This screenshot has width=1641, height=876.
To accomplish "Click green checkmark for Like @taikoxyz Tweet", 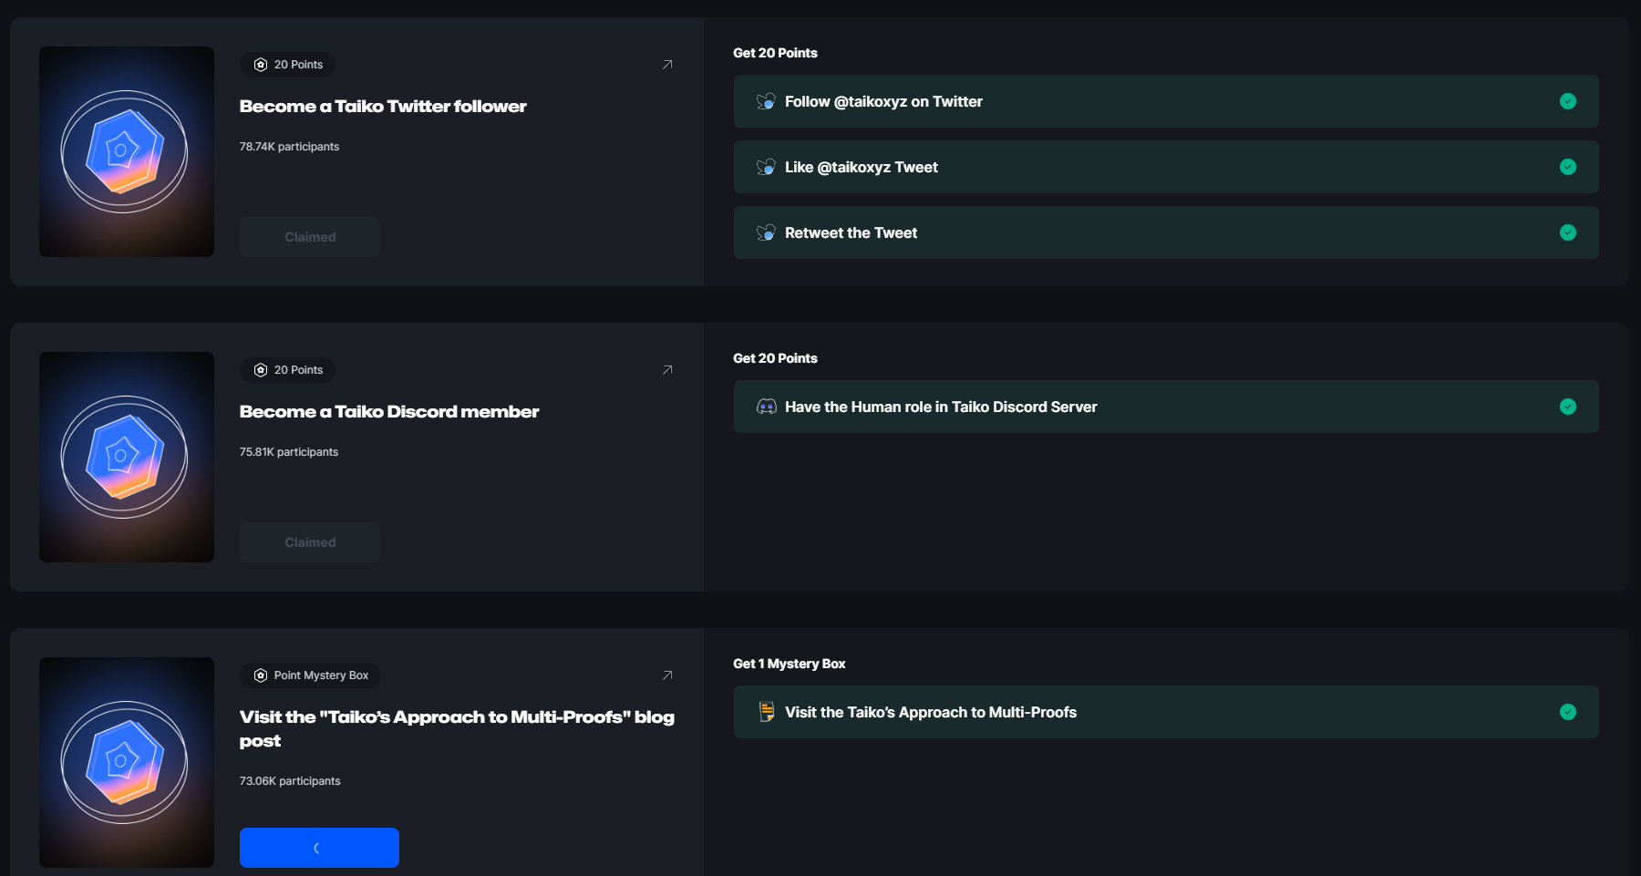I will (x=1568, y=167).
